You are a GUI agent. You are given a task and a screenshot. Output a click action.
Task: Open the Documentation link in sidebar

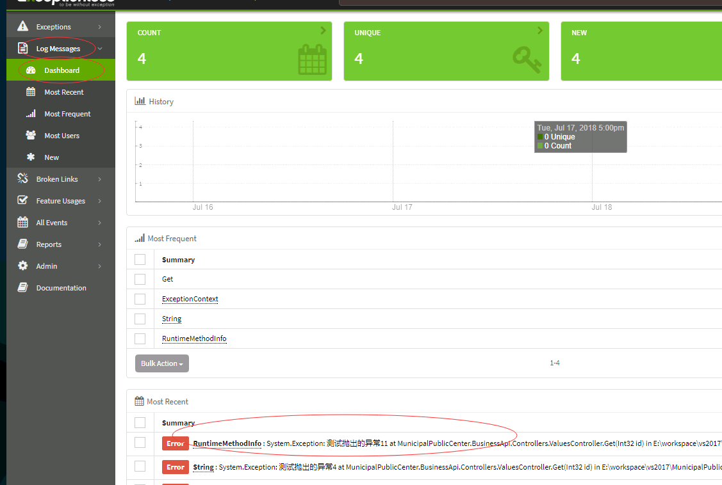pos(61,288)
